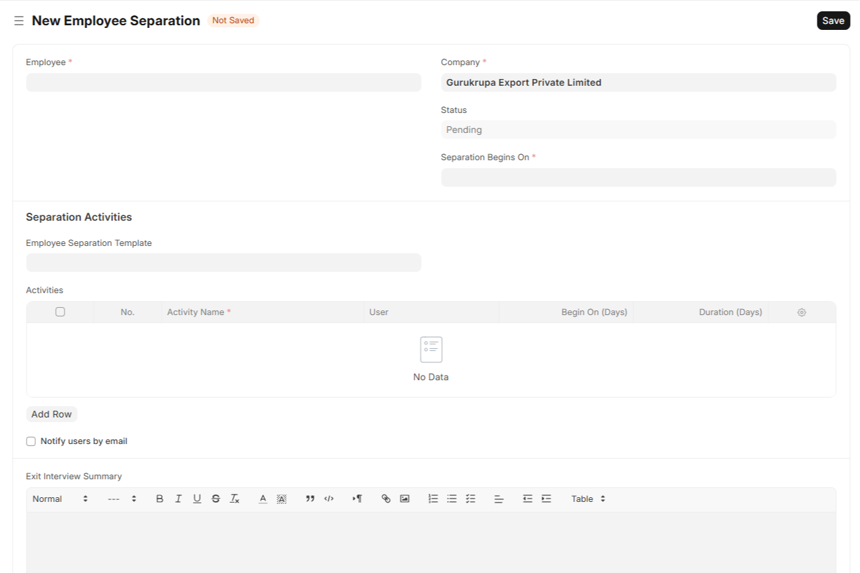Viewport: 860px width, 573px height.
Task: Enable Notify users by email
Action: [x=31, y=441]
